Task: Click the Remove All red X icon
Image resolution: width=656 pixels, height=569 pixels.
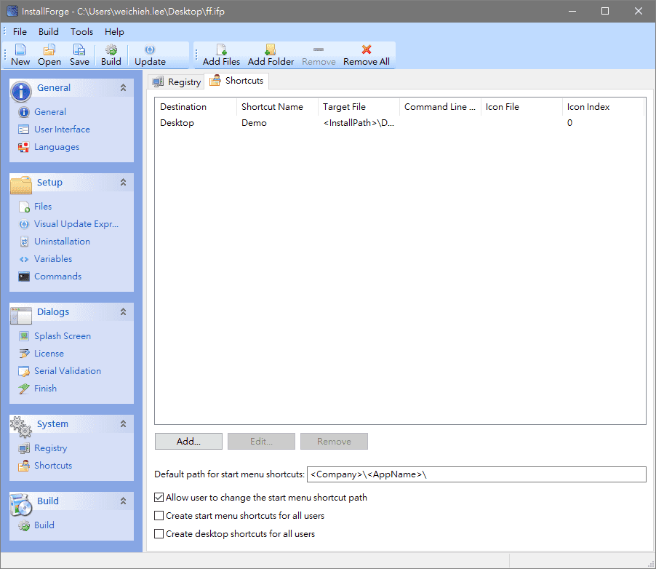Action: [367, 49]
